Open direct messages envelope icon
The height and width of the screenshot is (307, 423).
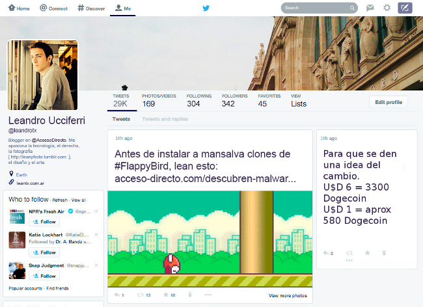[370, 8]
